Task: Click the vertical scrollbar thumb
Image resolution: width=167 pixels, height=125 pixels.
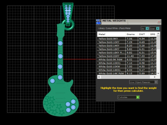Action: (x=158, y=42)
